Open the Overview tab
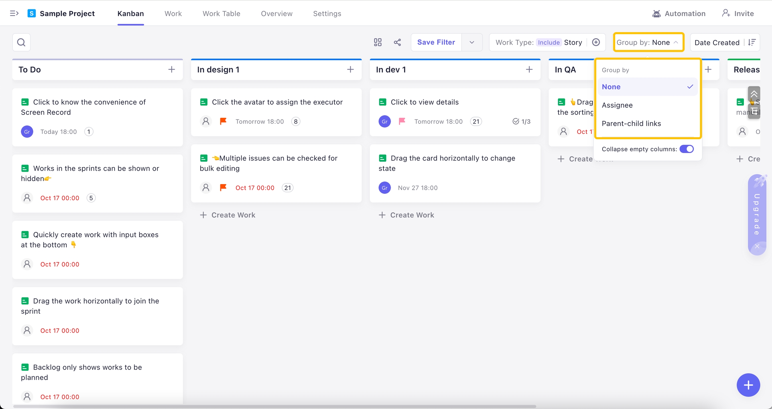This screenshot has width=772, height=409. pos(276,14)
